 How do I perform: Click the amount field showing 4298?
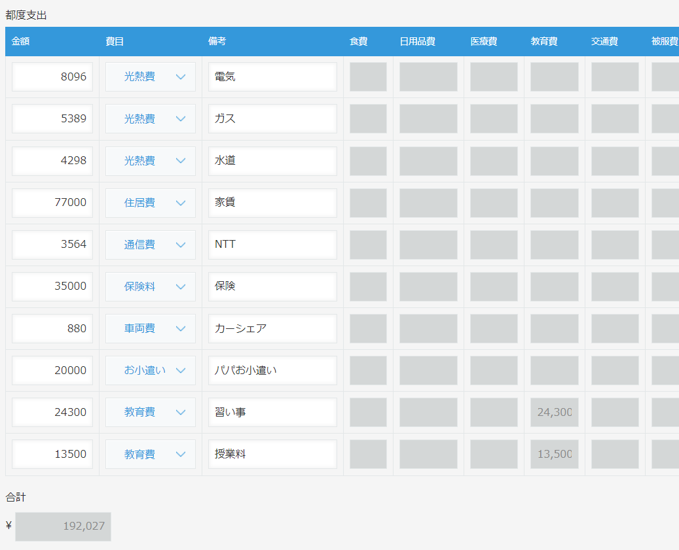[x=52, y=160]
